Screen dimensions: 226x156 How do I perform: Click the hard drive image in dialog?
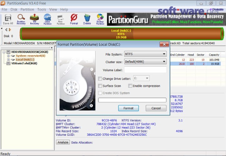pyautogui.click(x=77, y=81)
